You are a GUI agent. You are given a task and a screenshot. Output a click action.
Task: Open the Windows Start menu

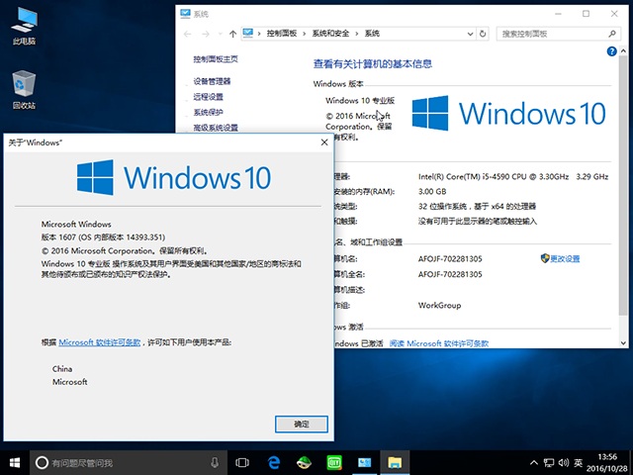14,462
